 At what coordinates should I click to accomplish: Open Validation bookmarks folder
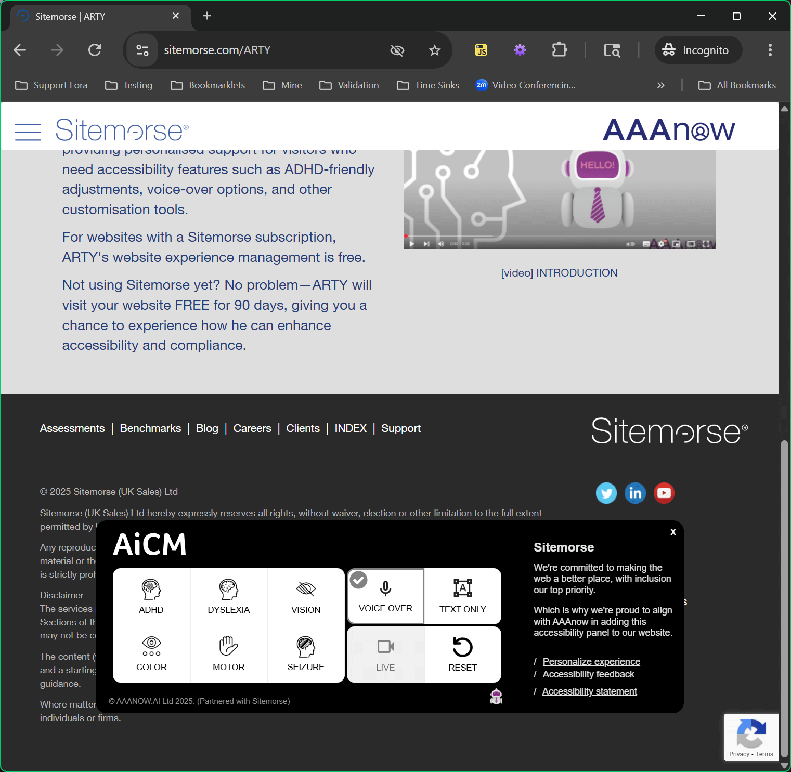349,85
